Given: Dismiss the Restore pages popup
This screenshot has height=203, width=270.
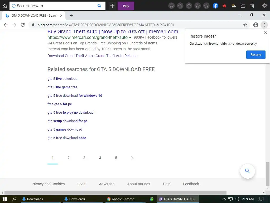Looking at the screenshot, I should pos(265,33).
